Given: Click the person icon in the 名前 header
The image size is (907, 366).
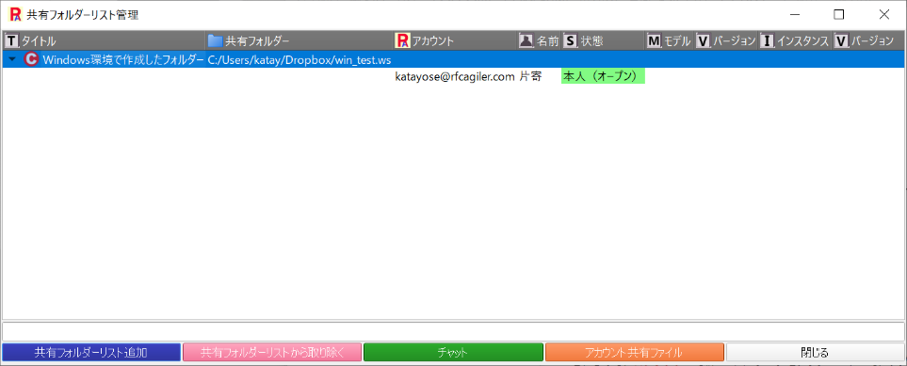Looking at the screenshot, I should 526,40.
